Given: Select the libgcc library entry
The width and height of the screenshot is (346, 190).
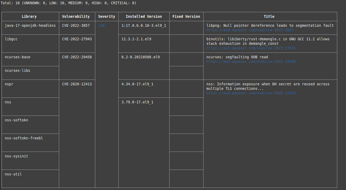Looking at the screenshot, I should click(11, 39).
